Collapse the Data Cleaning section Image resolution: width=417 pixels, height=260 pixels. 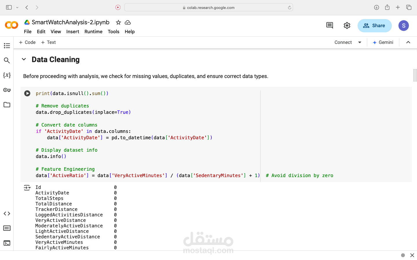[x=24, y=59]
